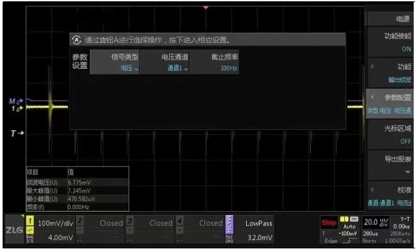Open the 信号类型 电压 dropdown
Screen dimensions: 415x249
(115, 62)
